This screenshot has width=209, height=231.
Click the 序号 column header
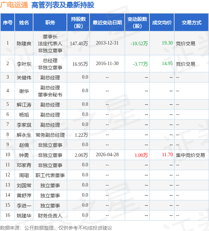click(x=8, y=23)
